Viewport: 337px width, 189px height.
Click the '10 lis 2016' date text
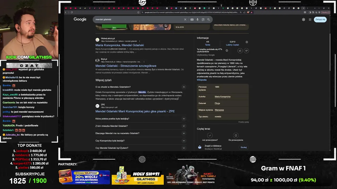[x=180, y=27]
